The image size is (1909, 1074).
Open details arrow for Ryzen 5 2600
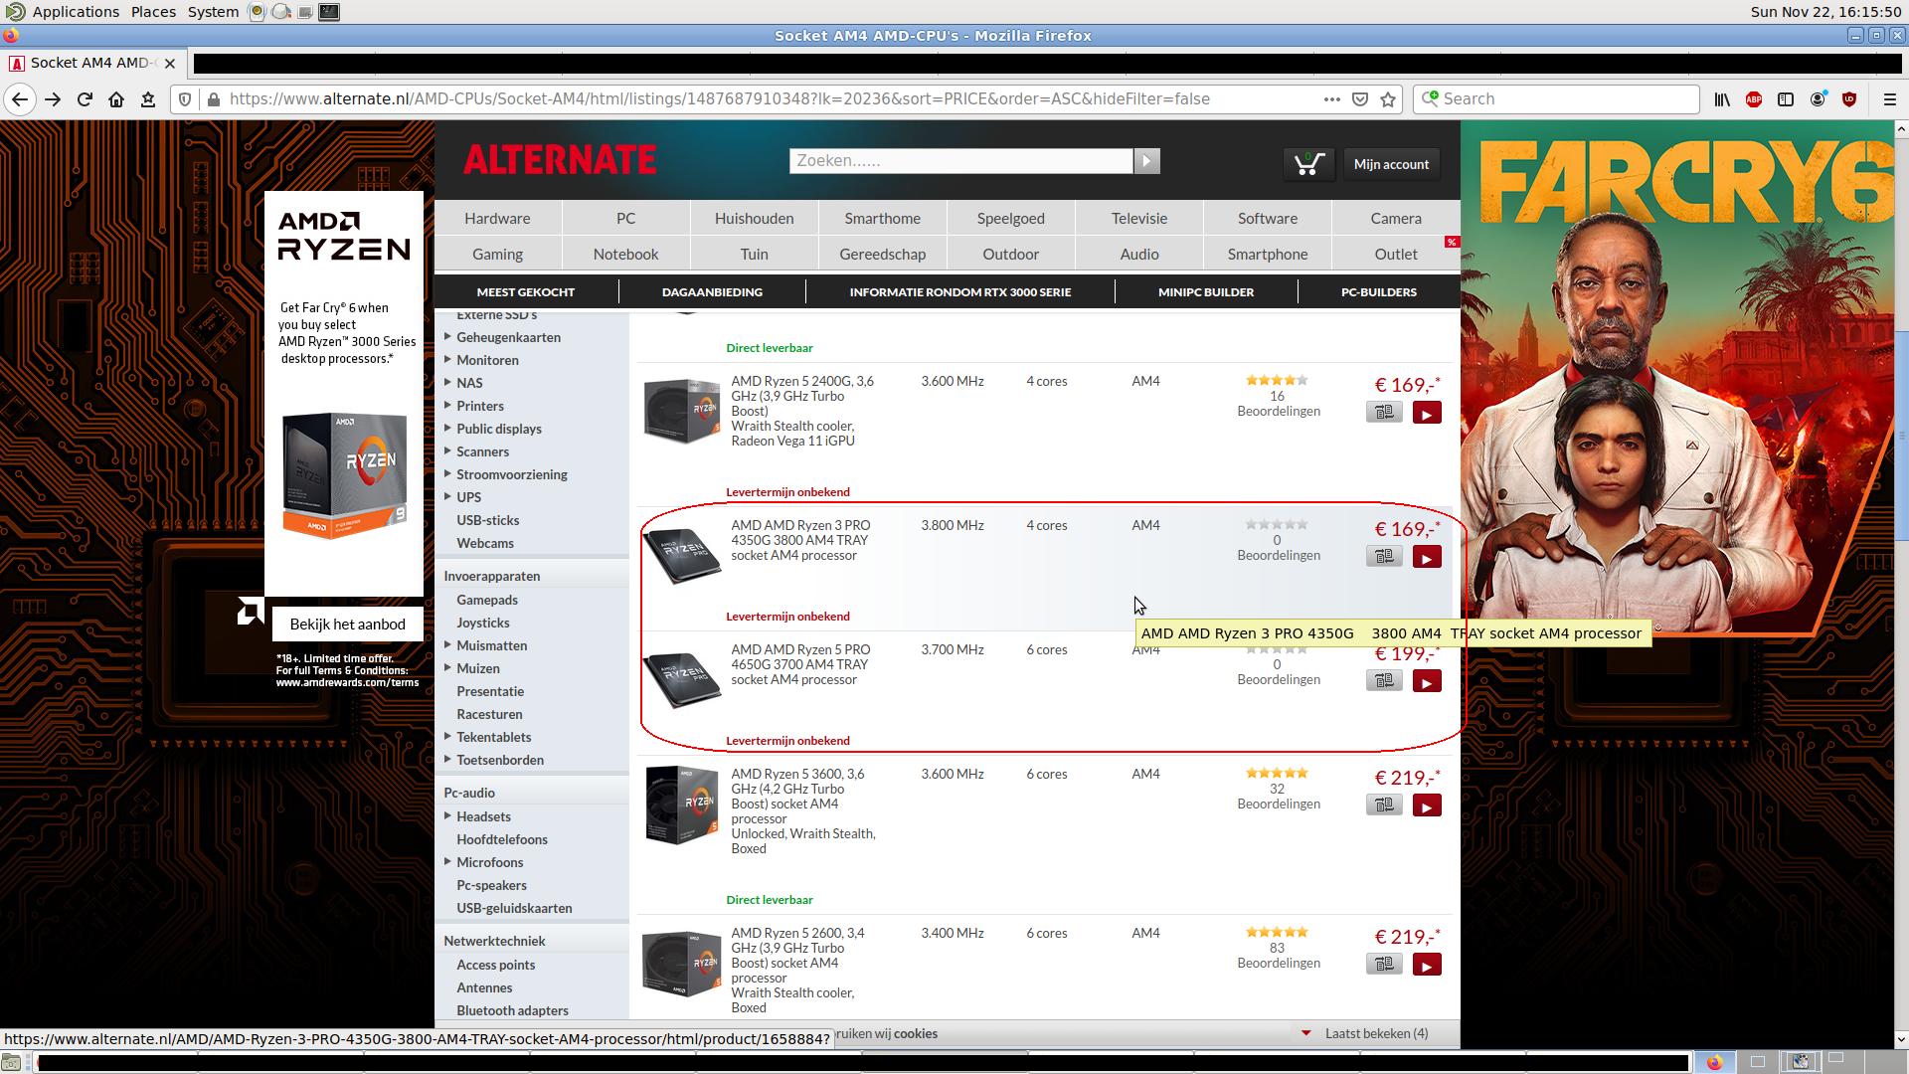(x=1427, y=965)
